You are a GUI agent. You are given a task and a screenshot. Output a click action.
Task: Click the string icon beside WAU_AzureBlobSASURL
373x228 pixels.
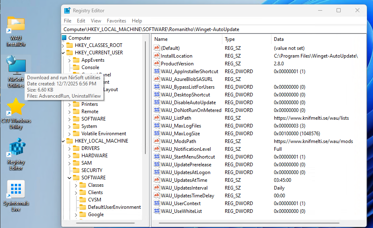pyautogui.click(x=156, y=79)
